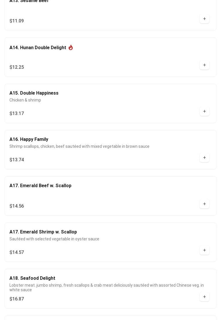Click the spicy flame icon on Hunan Double Delight
This screenshot has width=221, height=320.
[x=71, y=47]
